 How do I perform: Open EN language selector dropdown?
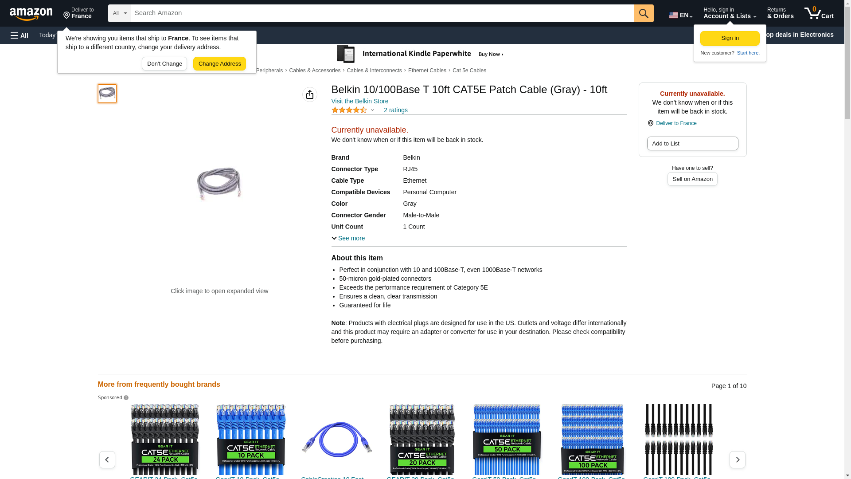click(680, 15)
